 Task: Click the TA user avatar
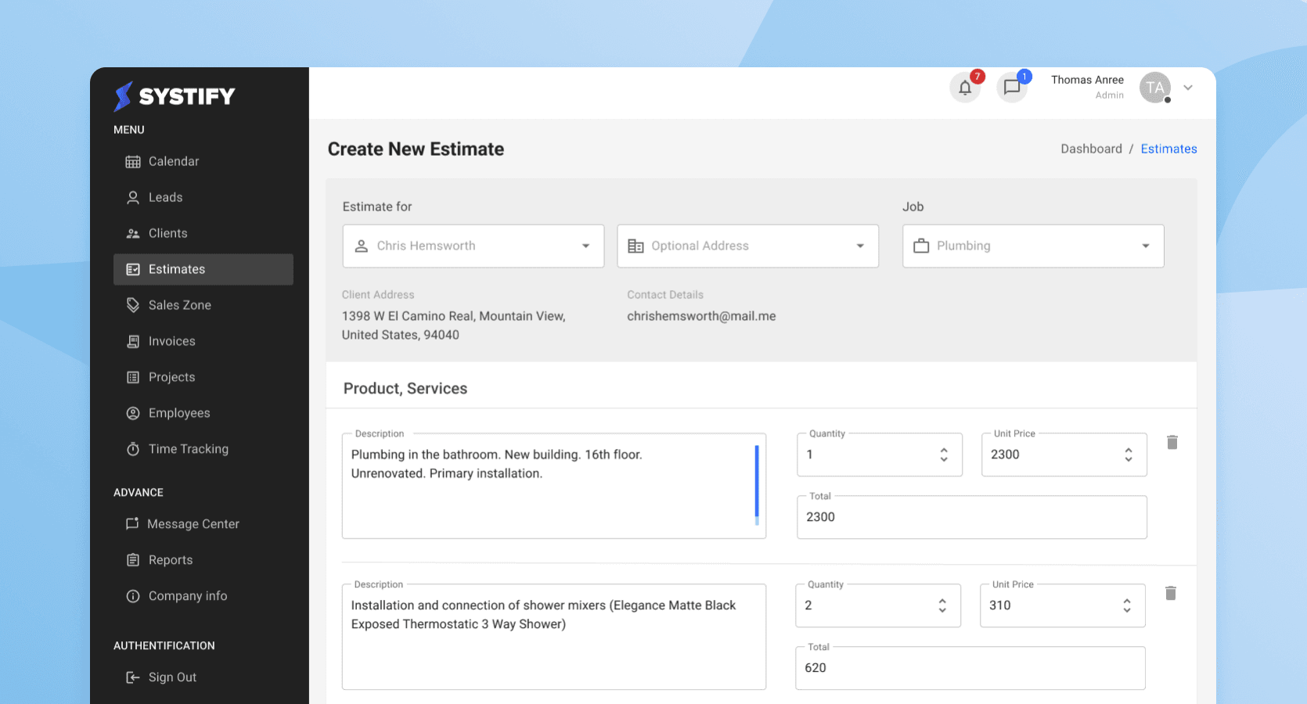(1155, 88)
